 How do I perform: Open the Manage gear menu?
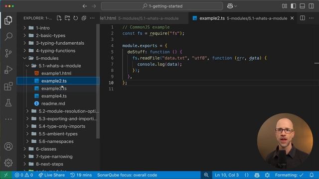[x=8, y=163]
